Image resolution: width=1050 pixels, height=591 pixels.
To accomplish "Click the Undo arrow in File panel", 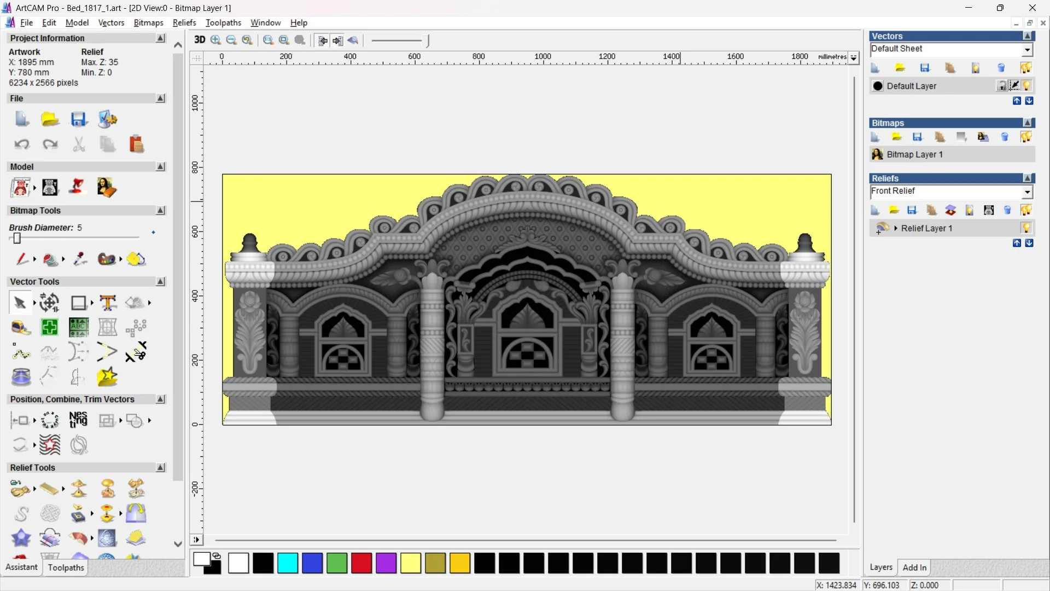I will (x=22, y=144).
